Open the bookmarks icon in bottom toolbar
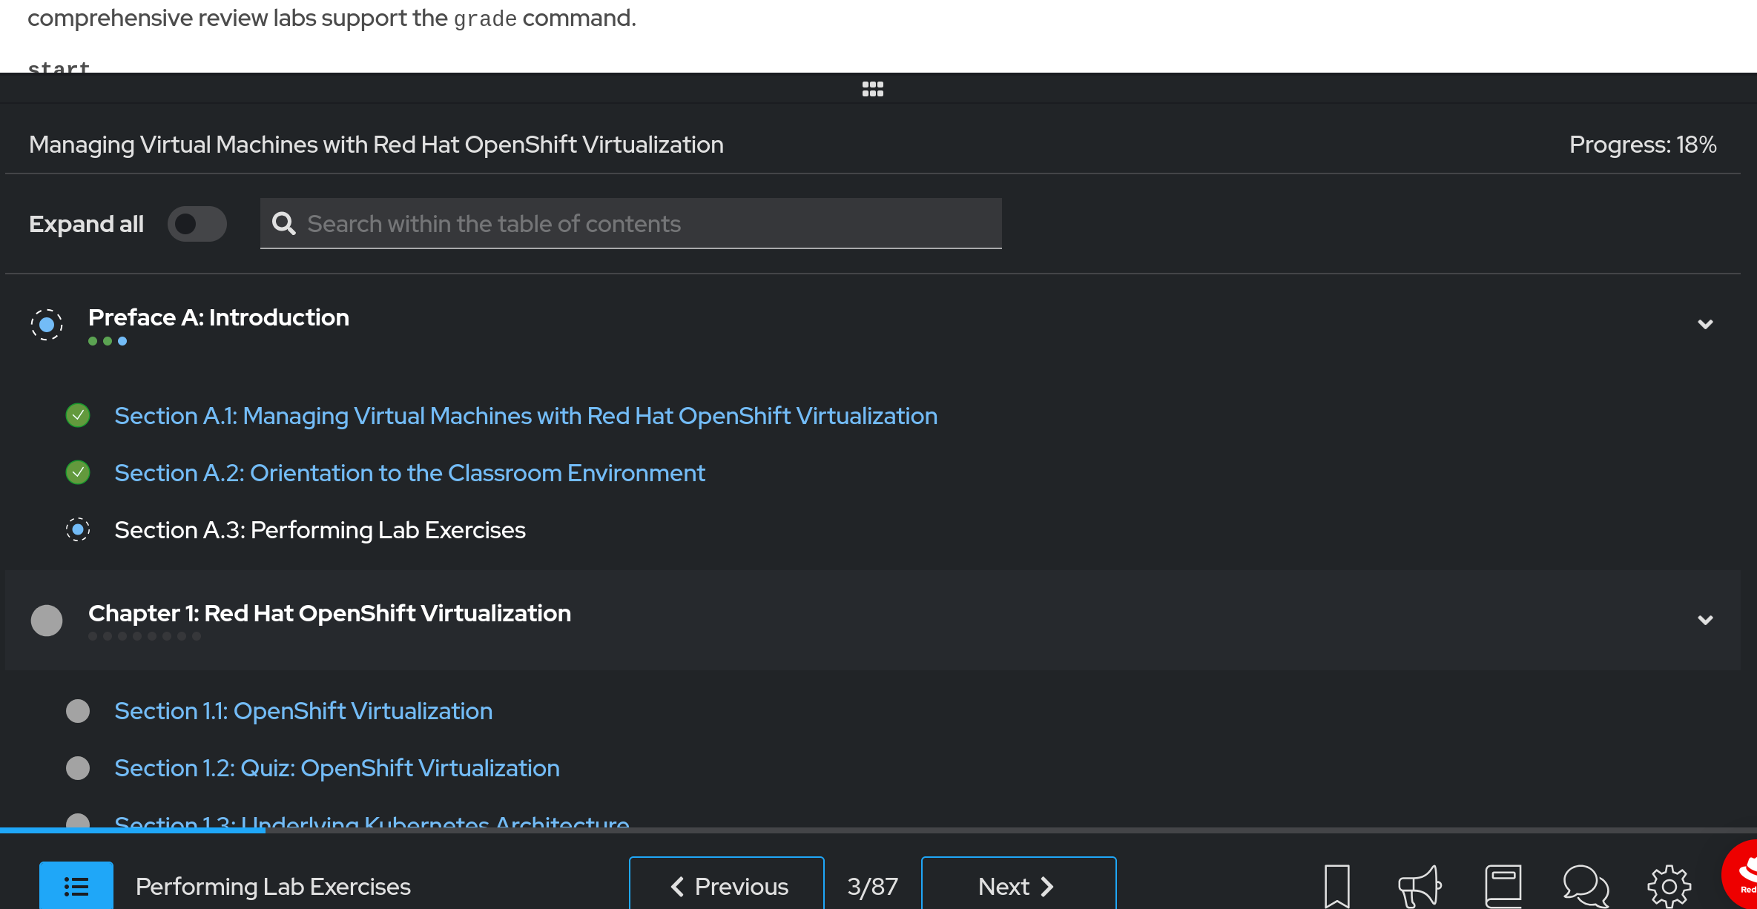Viewport: 1757px width, 909px height. [x=1336, y=885]
